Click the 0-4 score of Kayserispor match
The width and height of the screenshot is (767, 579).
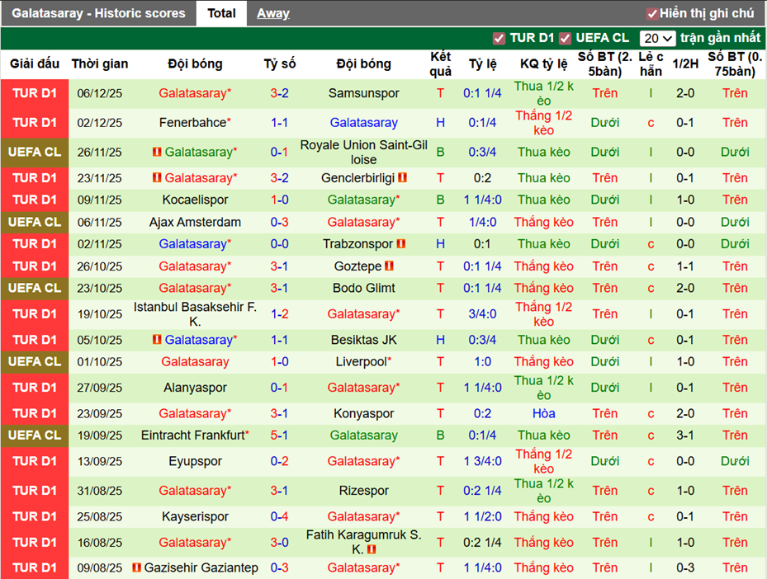[279, 516]
